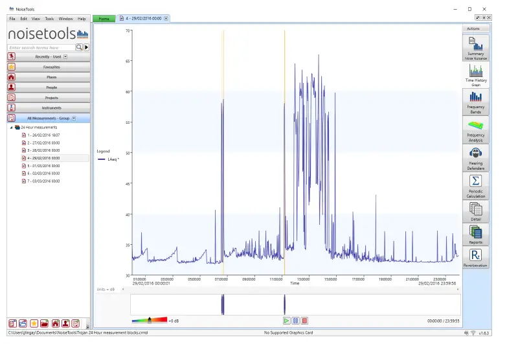The width and height of the screenshot is (507, 344).
Task: Adjust the dB gain colour slider
Action: point(150,319)
